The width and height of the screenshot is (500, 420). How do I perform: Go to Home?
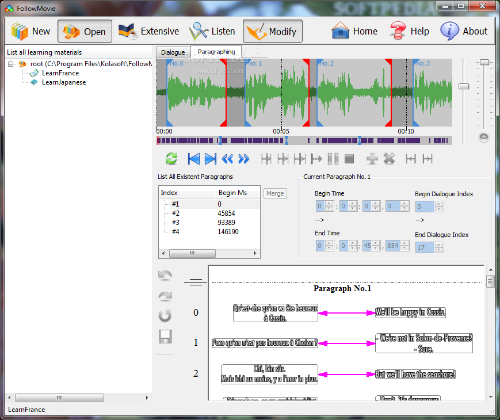coord(354,31)
